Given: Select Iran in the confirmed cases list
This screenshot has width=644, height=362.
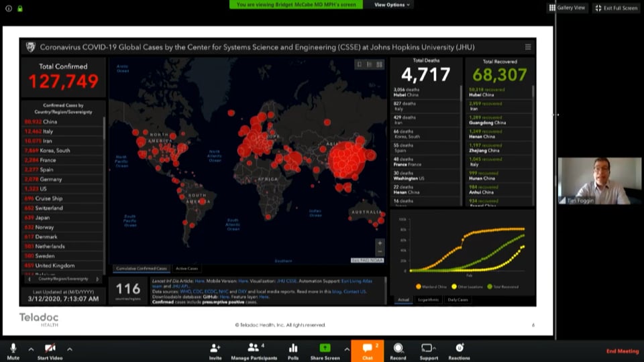Looking at the screenshot, I should (x=62, y=141).
